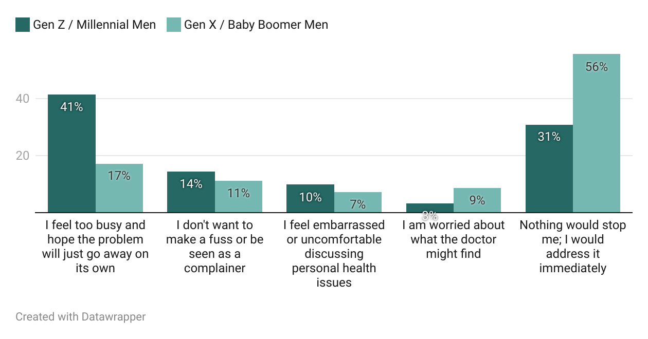Click the 'worried about what the doctor might find' label
Image resolution: width=648 pixels, height=339 pixels.
click(454, 239)
